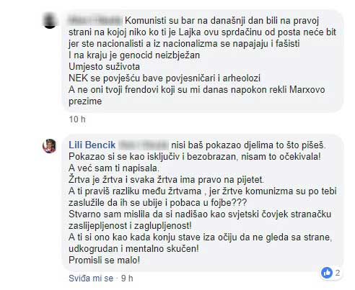Click the blurred author name of first comment
The width and height of the screenshot is (355, 290).
click(x=95, y=21)
